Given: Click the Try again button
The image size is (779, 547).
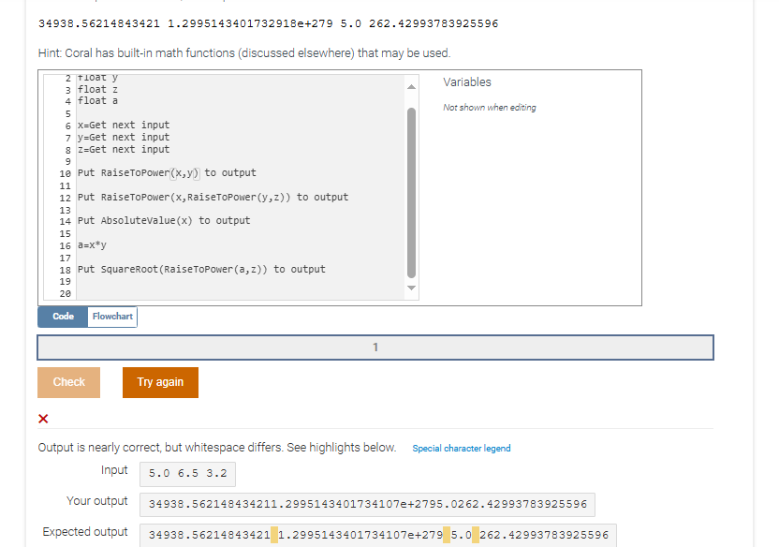Looking at the screenshot, I should [160, 382].
